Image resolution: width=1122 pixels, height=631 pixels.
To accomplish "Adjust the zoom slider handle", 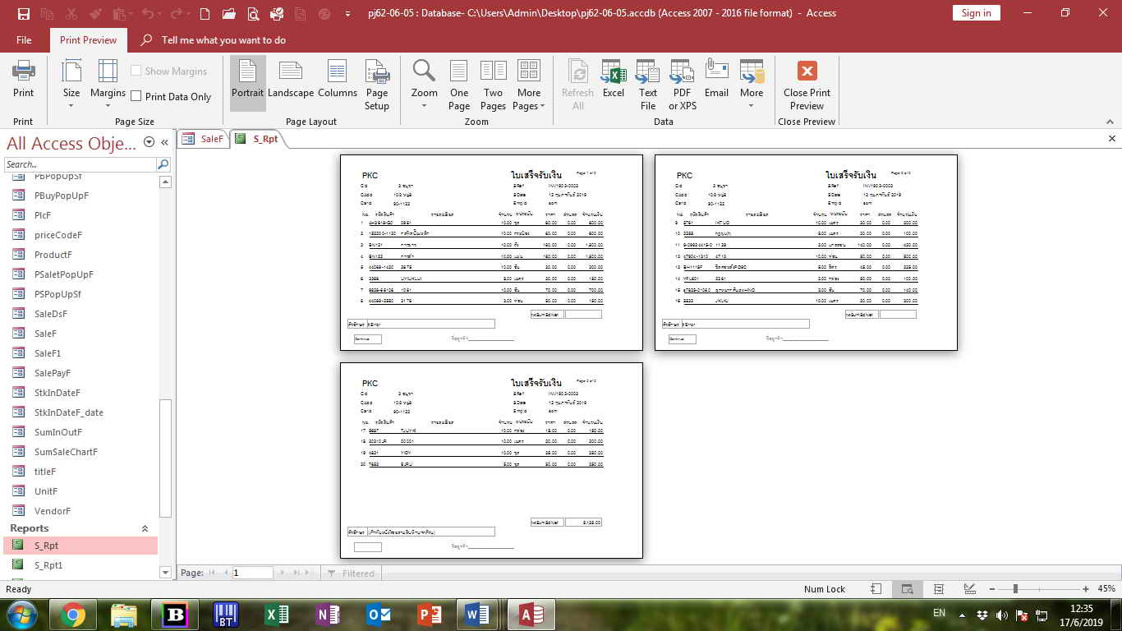I will click(1015, 589).
